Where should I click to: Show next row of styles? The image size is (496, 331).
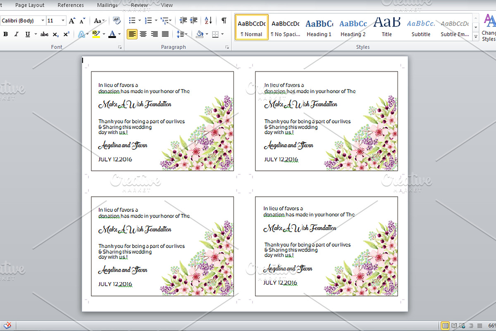(x=476, y=27)
